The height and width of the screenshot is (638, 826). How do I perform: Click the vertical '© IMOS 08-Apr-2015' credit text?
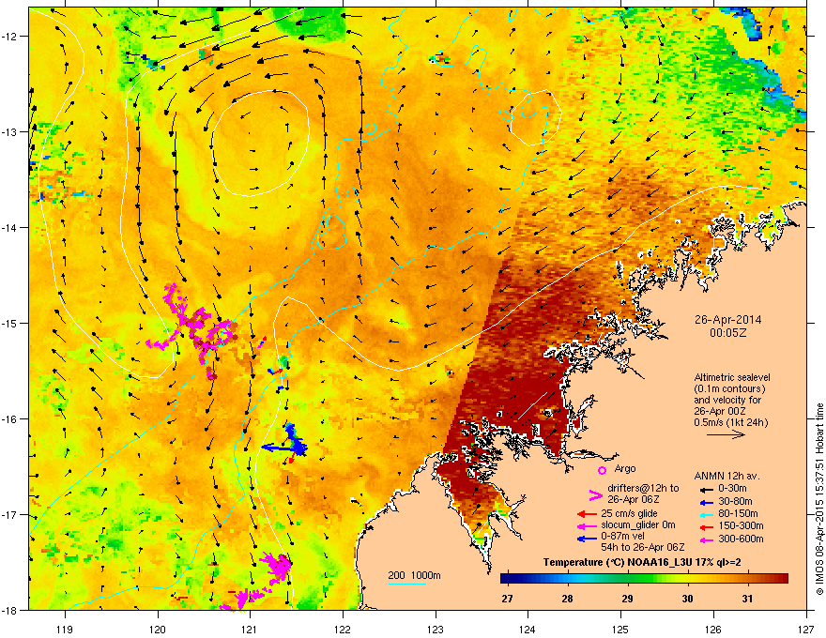click(x=819, y=499)
